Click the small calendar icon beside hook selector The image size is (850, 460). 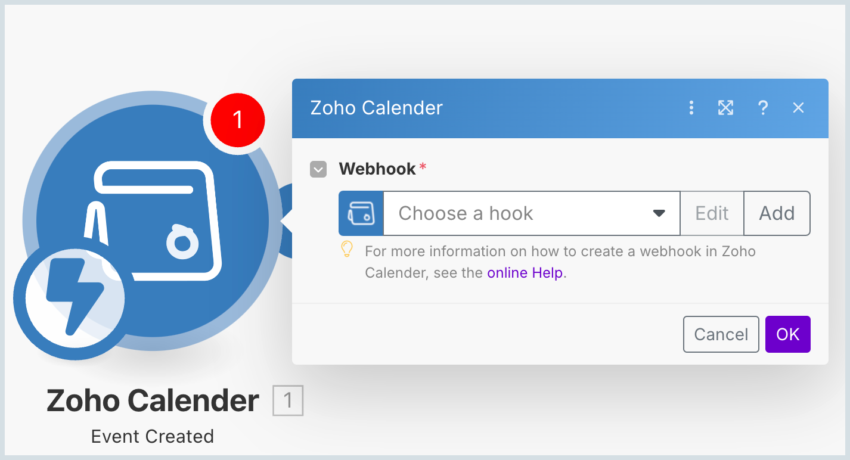[361, 213]
